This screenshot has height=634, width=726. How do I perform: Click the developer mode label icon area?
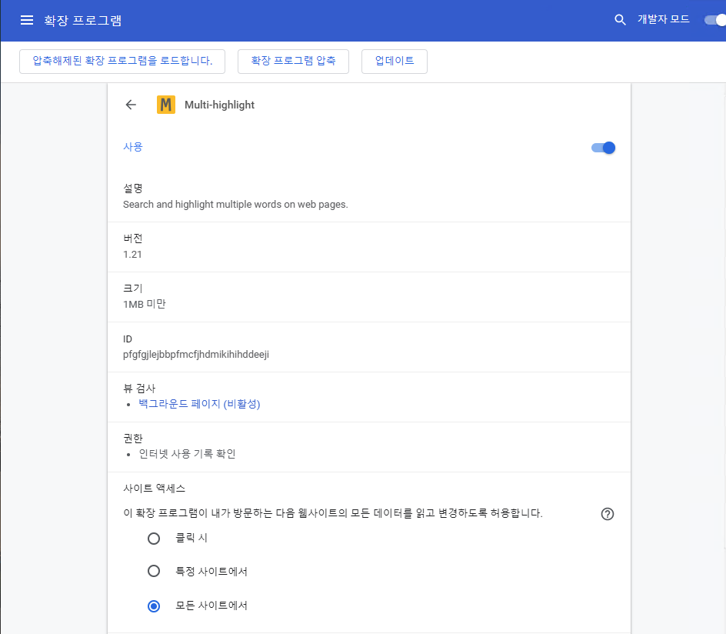tap(662, 20)
